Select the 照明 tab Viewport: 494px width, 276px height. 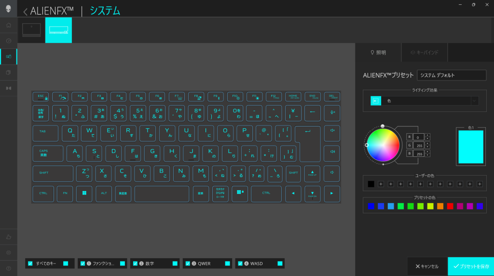[378, 53]
